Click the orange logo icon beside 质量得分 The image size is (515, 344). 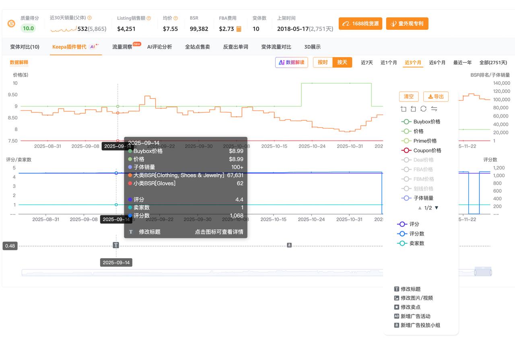[11, 24]
